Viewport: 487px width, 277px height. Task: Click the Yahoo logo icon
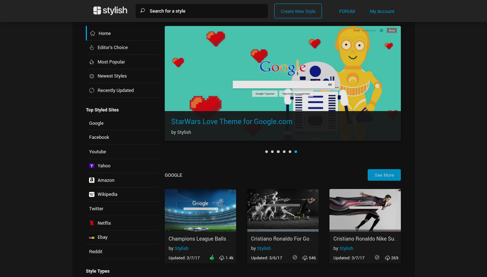pos(92,166)
